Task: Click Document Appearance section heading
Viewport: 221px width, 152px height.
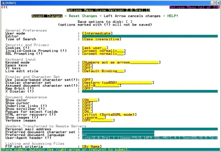Action: click(26, 97)
